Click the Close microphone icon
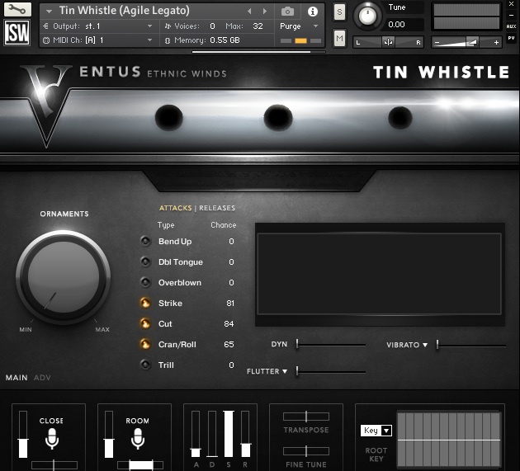Viewport: 520px width, 471px height. [x=52, y=438]
